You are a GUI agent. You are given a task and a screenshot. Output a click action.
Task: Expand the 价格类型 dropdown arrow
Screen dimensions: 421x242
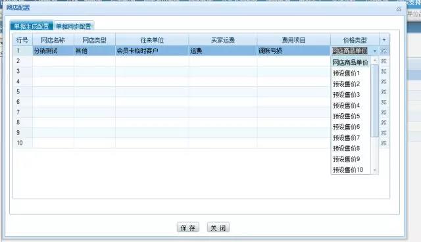(x=375, y=51)
